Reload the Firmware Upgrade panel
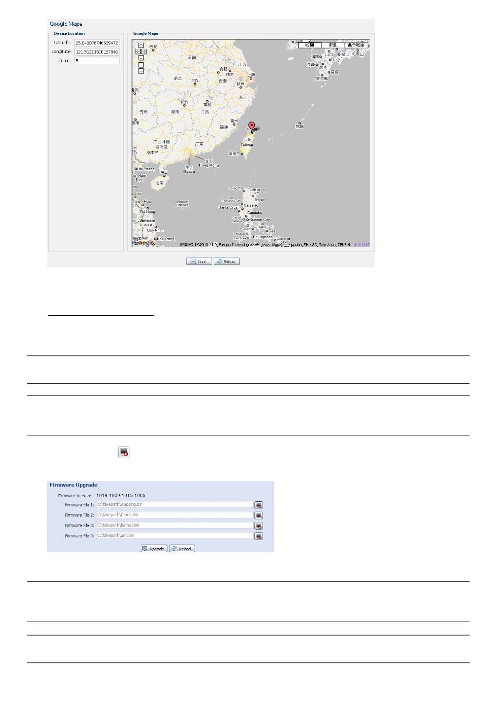Screen dimensions: 488x705 tap(182, 549)
